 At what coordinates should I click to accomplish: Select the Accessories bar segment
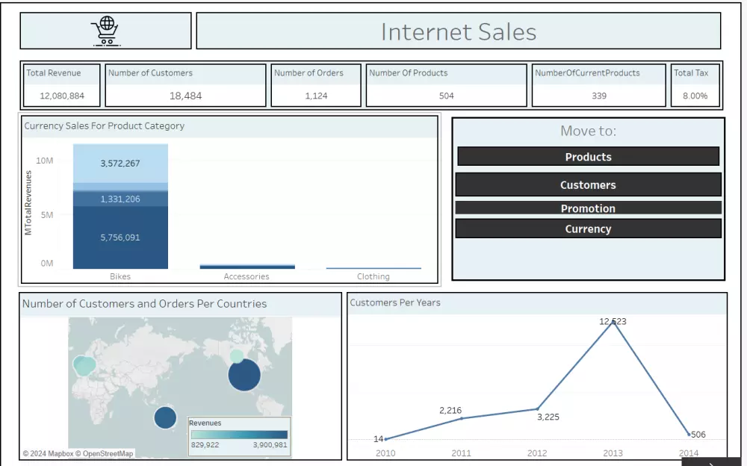point(247,266)
